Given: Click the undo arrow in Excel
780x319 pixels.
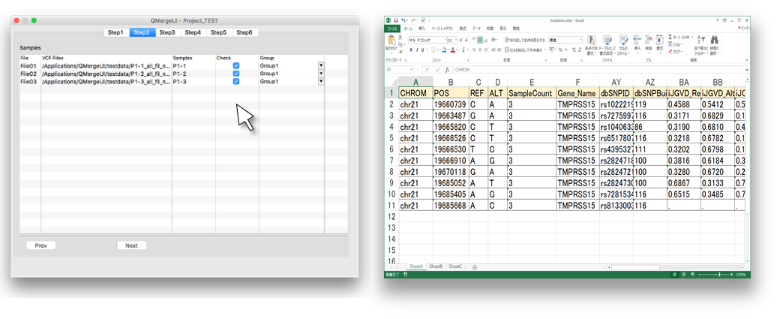Looking at the screenshot, I should click(403, 20).
